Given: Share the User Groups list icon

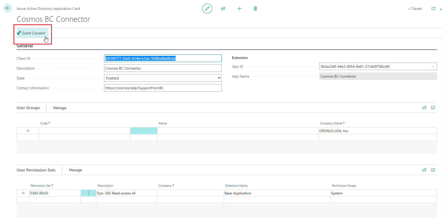Looking at the screenshot, I should [424, 108].
